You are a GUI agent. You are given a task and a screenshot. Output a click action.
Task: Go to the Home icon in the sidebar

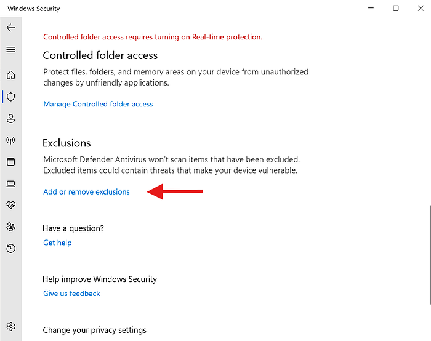tap(10, 75)
